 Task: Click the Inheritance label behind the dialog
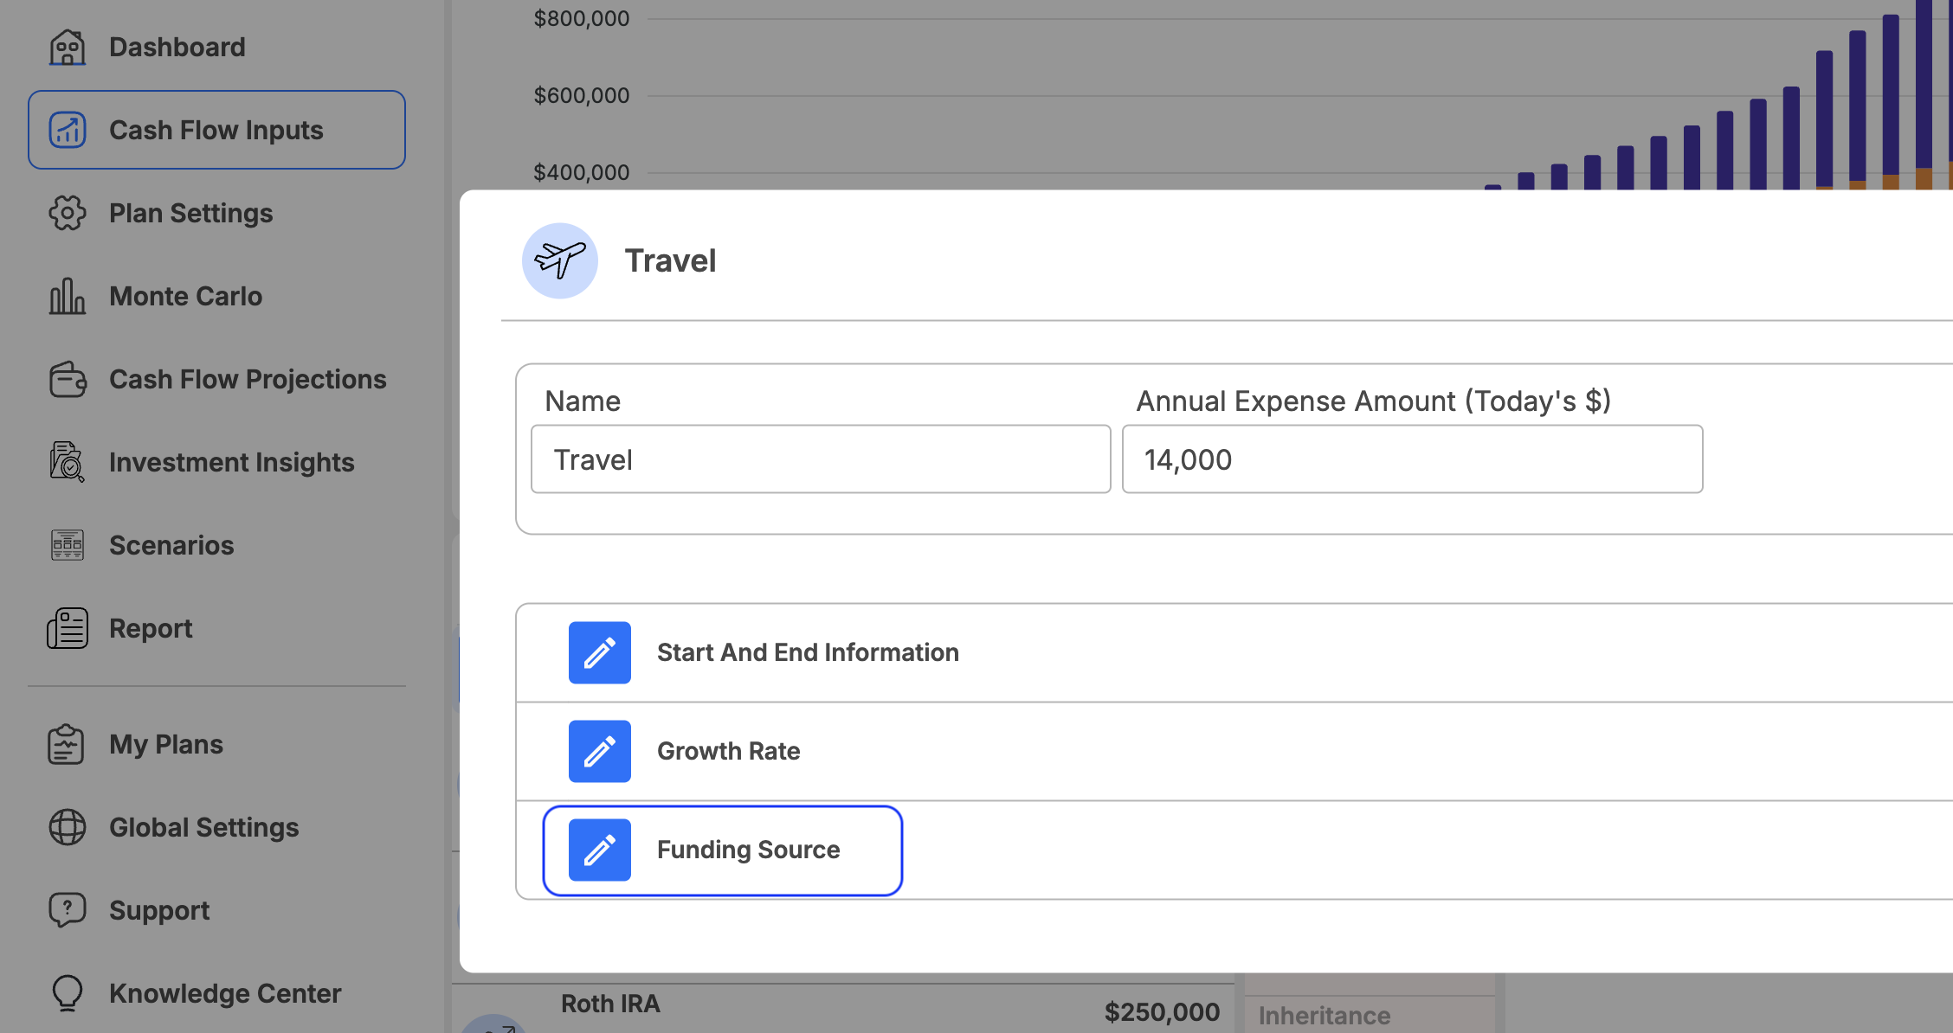point(1325,1015)
